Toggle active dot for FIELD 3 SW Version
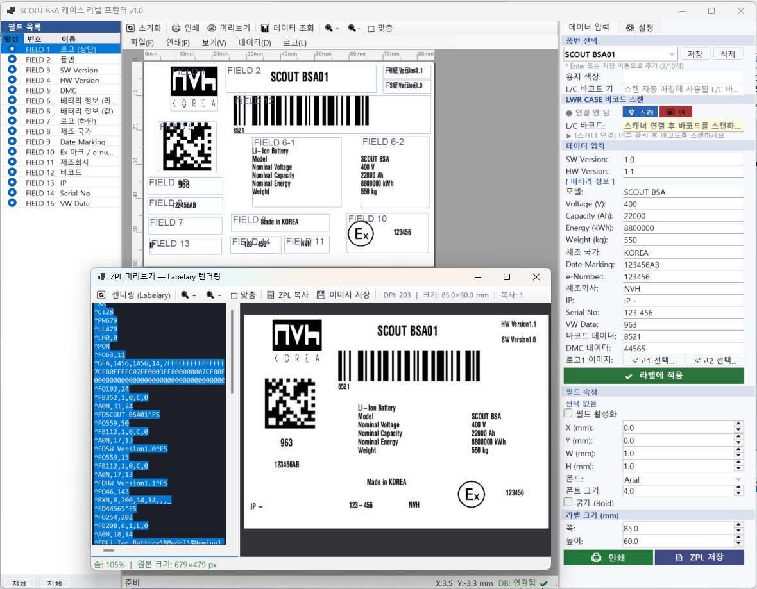The height and width of the screenshot is (589, 757). (x=12, y=70)
